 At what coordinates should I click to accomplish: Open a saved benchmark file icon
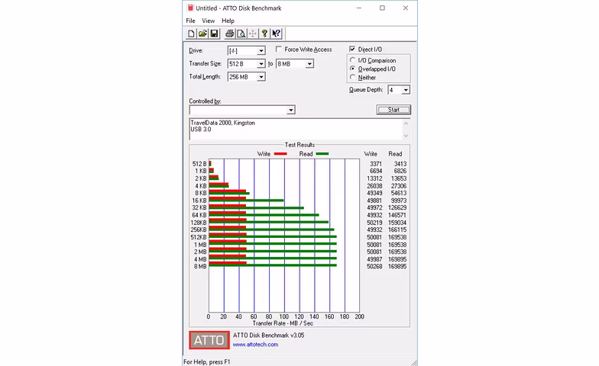202,34
